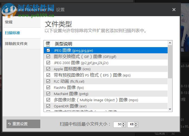Select the JPEG 2000 图像 row text
The height and width of the screenshot is (136, 189).
(81, 63)
